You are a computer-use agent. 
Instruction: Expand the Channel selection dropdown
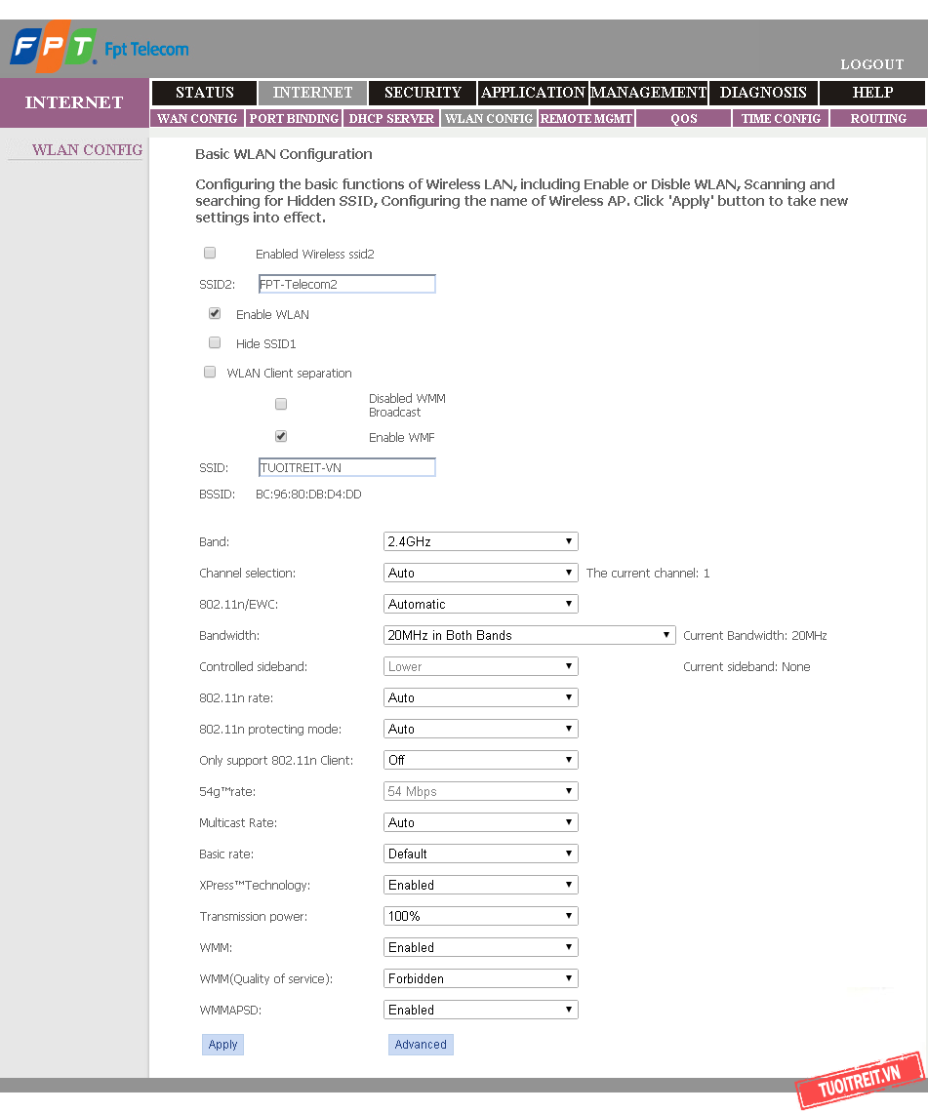coord(480,573)
